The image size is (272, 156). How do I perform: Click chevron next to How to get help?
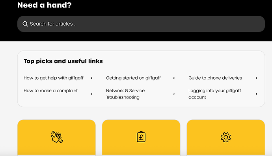pyautogui.click(x=92, y=78)
